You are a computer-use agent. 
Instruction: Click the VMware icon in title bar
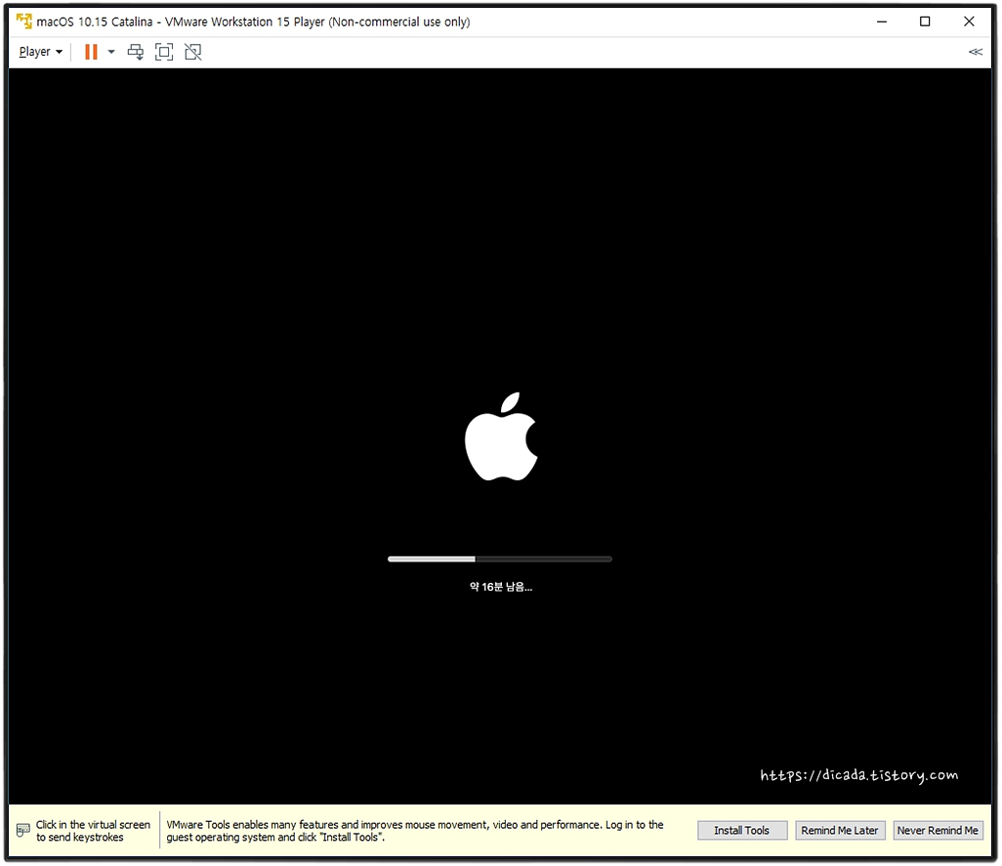pyautogui.click(x=24, y=21)
